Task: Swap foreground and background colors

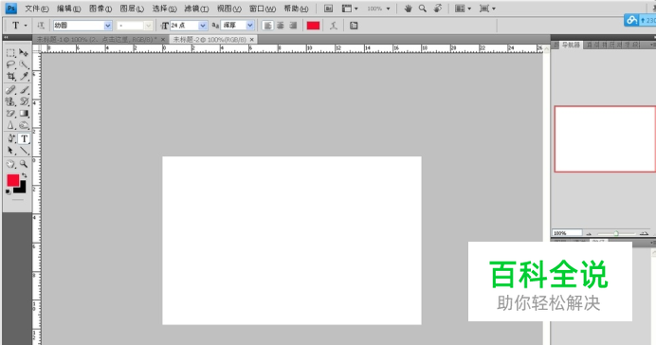Action: pos(25,175)
